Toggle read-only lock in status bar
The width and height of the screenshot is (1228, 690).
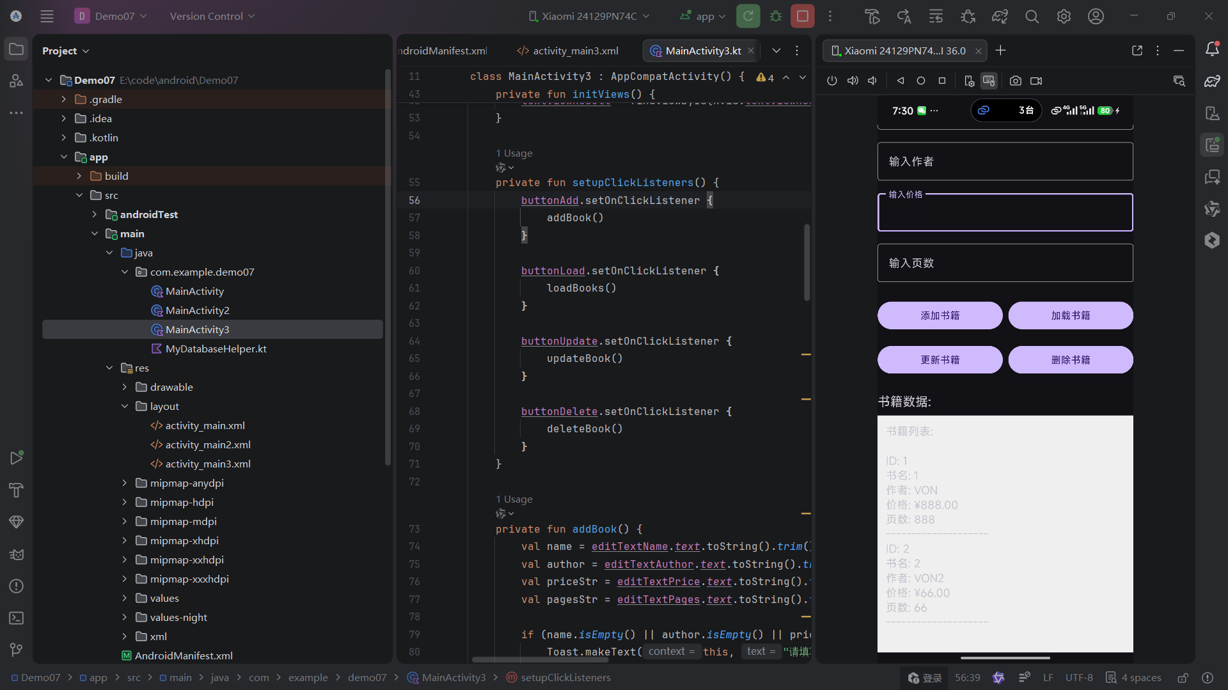tap(1183, 678)
